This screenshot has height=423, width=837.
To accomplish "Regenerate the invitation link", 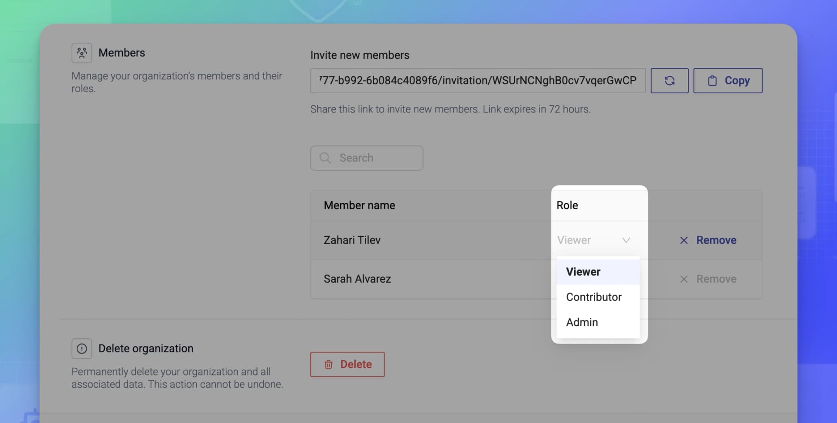I will coord(670,80).
